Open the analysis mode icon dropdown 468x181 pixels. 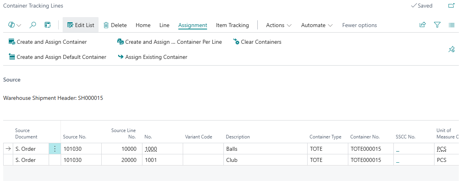pos(15,25)
